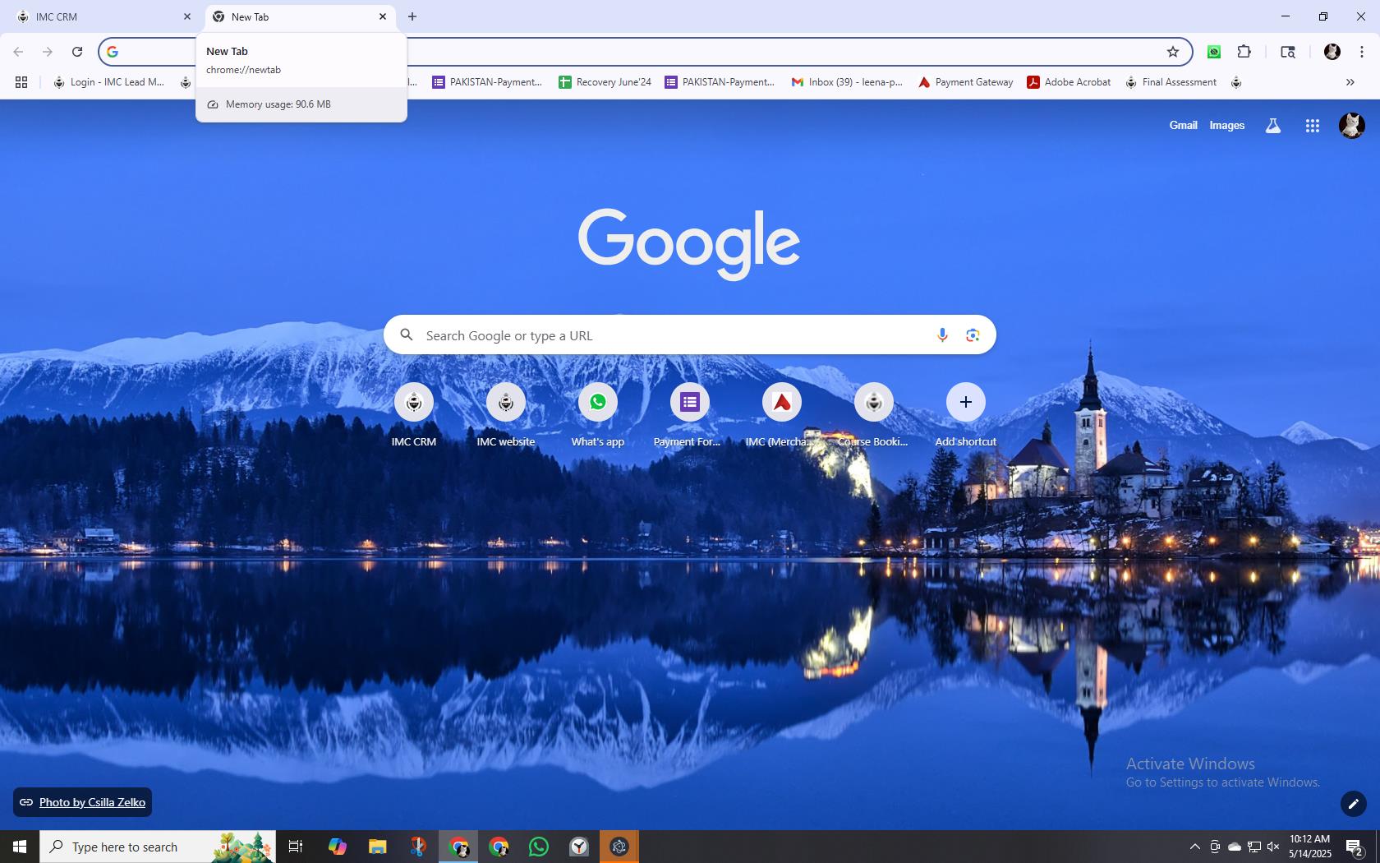Viewport: 1380px width, 863px height.
Task: Open the Extensions puzzle icon
Action: click(1244, 52)
